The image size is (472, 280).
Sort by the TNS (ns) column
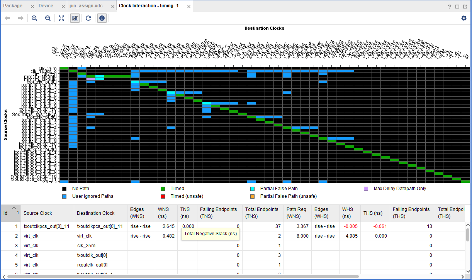coord(187,213)
